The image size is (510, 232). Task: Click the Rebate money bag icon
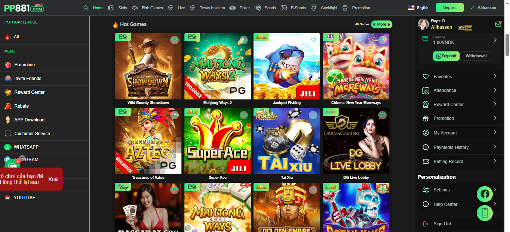tap(8, 106)
